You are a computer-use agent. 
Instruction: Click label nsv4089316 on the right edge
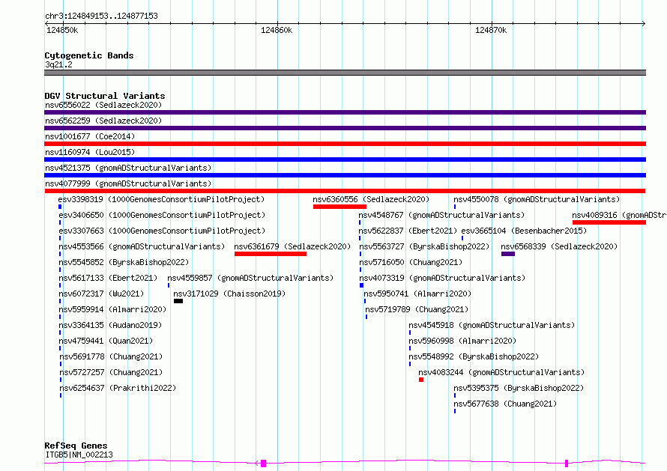619,215
